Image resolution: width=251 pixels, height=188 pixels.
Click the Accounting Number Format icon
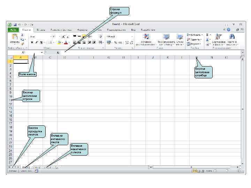109,42
